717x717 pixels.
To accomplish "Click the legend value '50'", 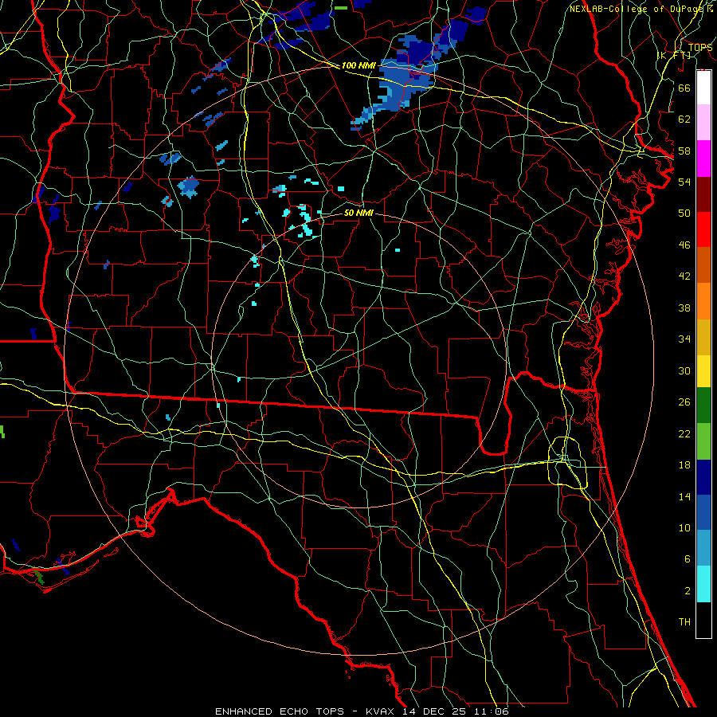I will [x=684, y=214].
